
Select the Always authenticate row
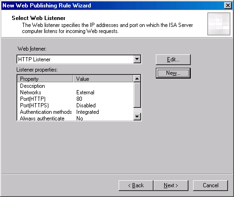(x=75, y=118)
